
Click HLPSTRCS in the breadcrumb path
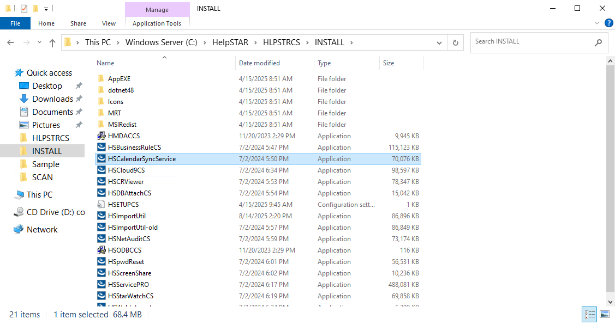(281, 42)
